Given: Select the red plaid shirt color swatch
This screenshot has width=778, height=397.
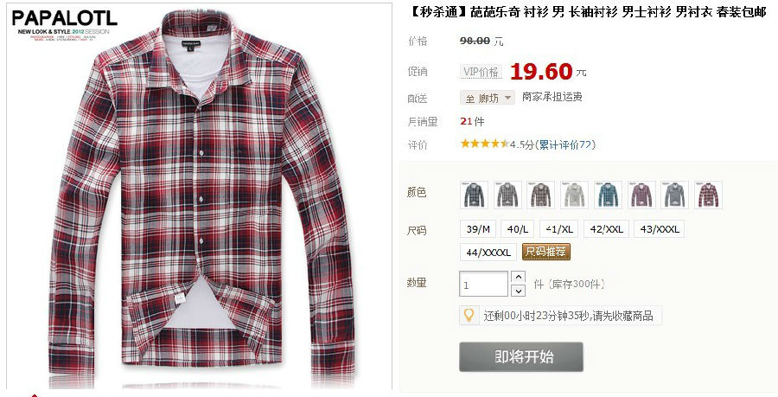Looking at the screenshot, I should (708, 195).
